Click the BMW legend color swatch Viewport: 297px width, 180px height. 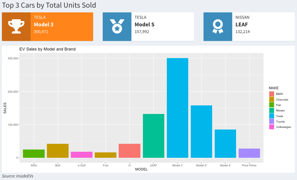coord(271,94)
